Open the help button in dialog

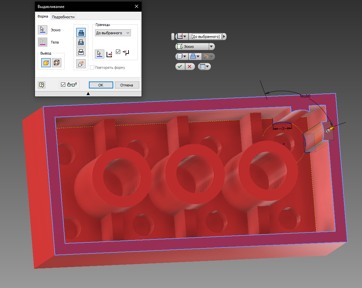tap(42, 85)
